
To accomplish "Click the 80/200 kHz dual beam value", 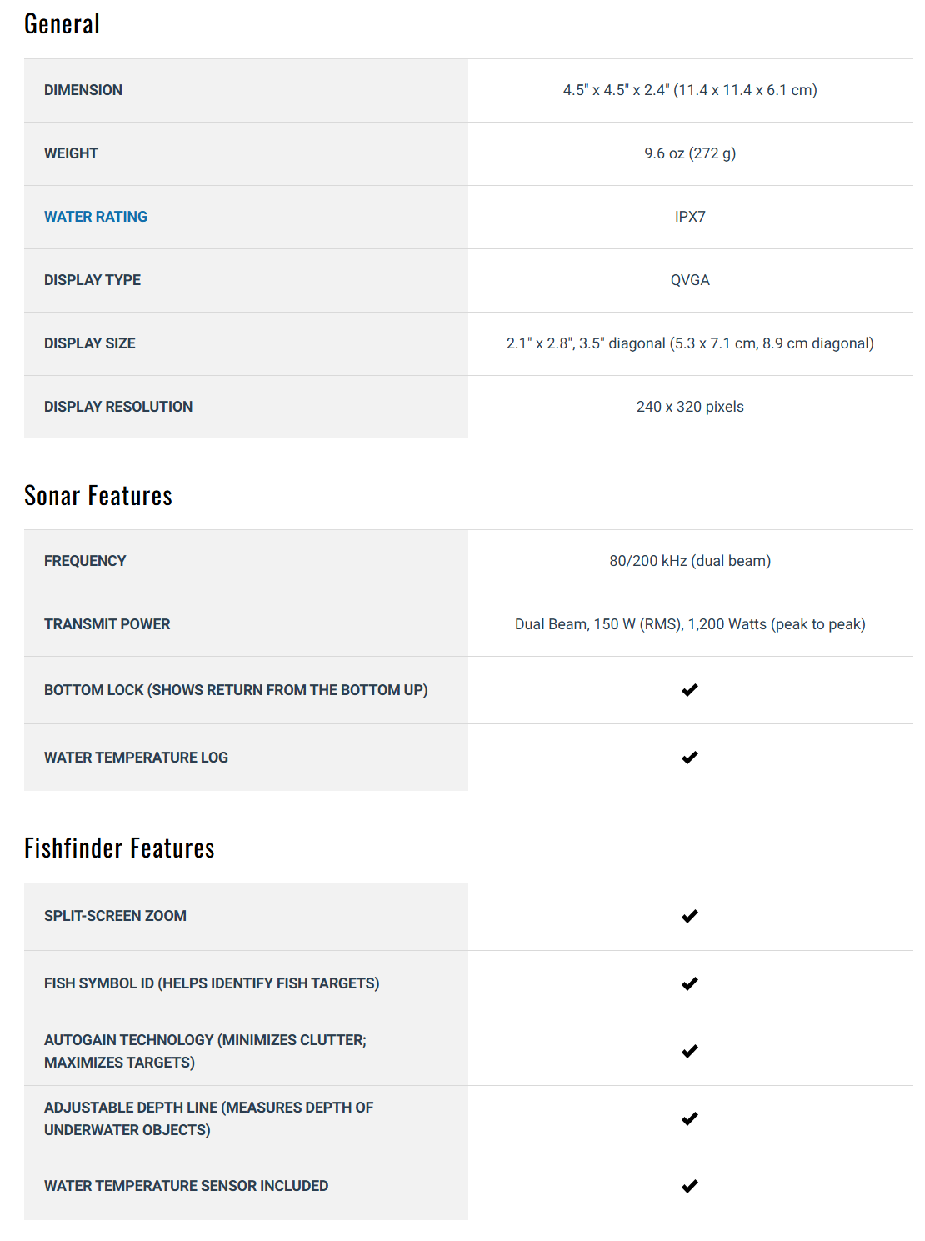I will coord(690,561).
